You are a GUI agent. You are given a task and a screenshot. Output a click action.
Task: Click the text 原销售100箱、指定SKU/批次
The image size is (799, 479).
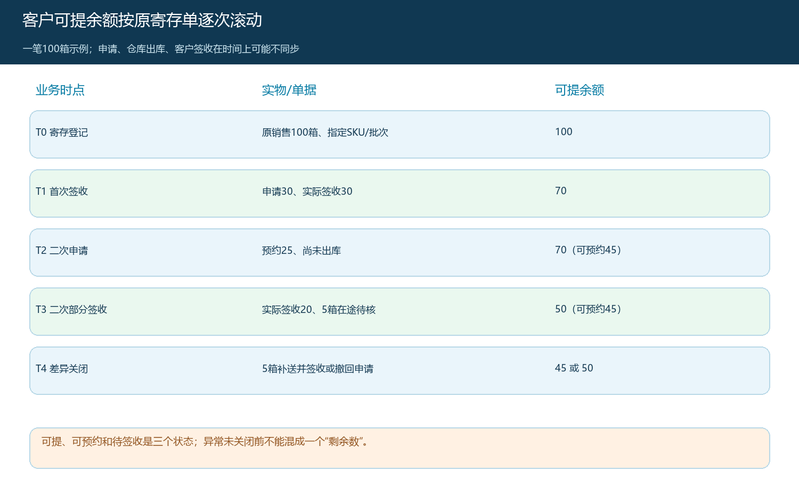[x=325, y=133]
